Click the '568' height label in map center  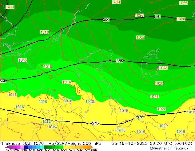click(x=120, y=60)
